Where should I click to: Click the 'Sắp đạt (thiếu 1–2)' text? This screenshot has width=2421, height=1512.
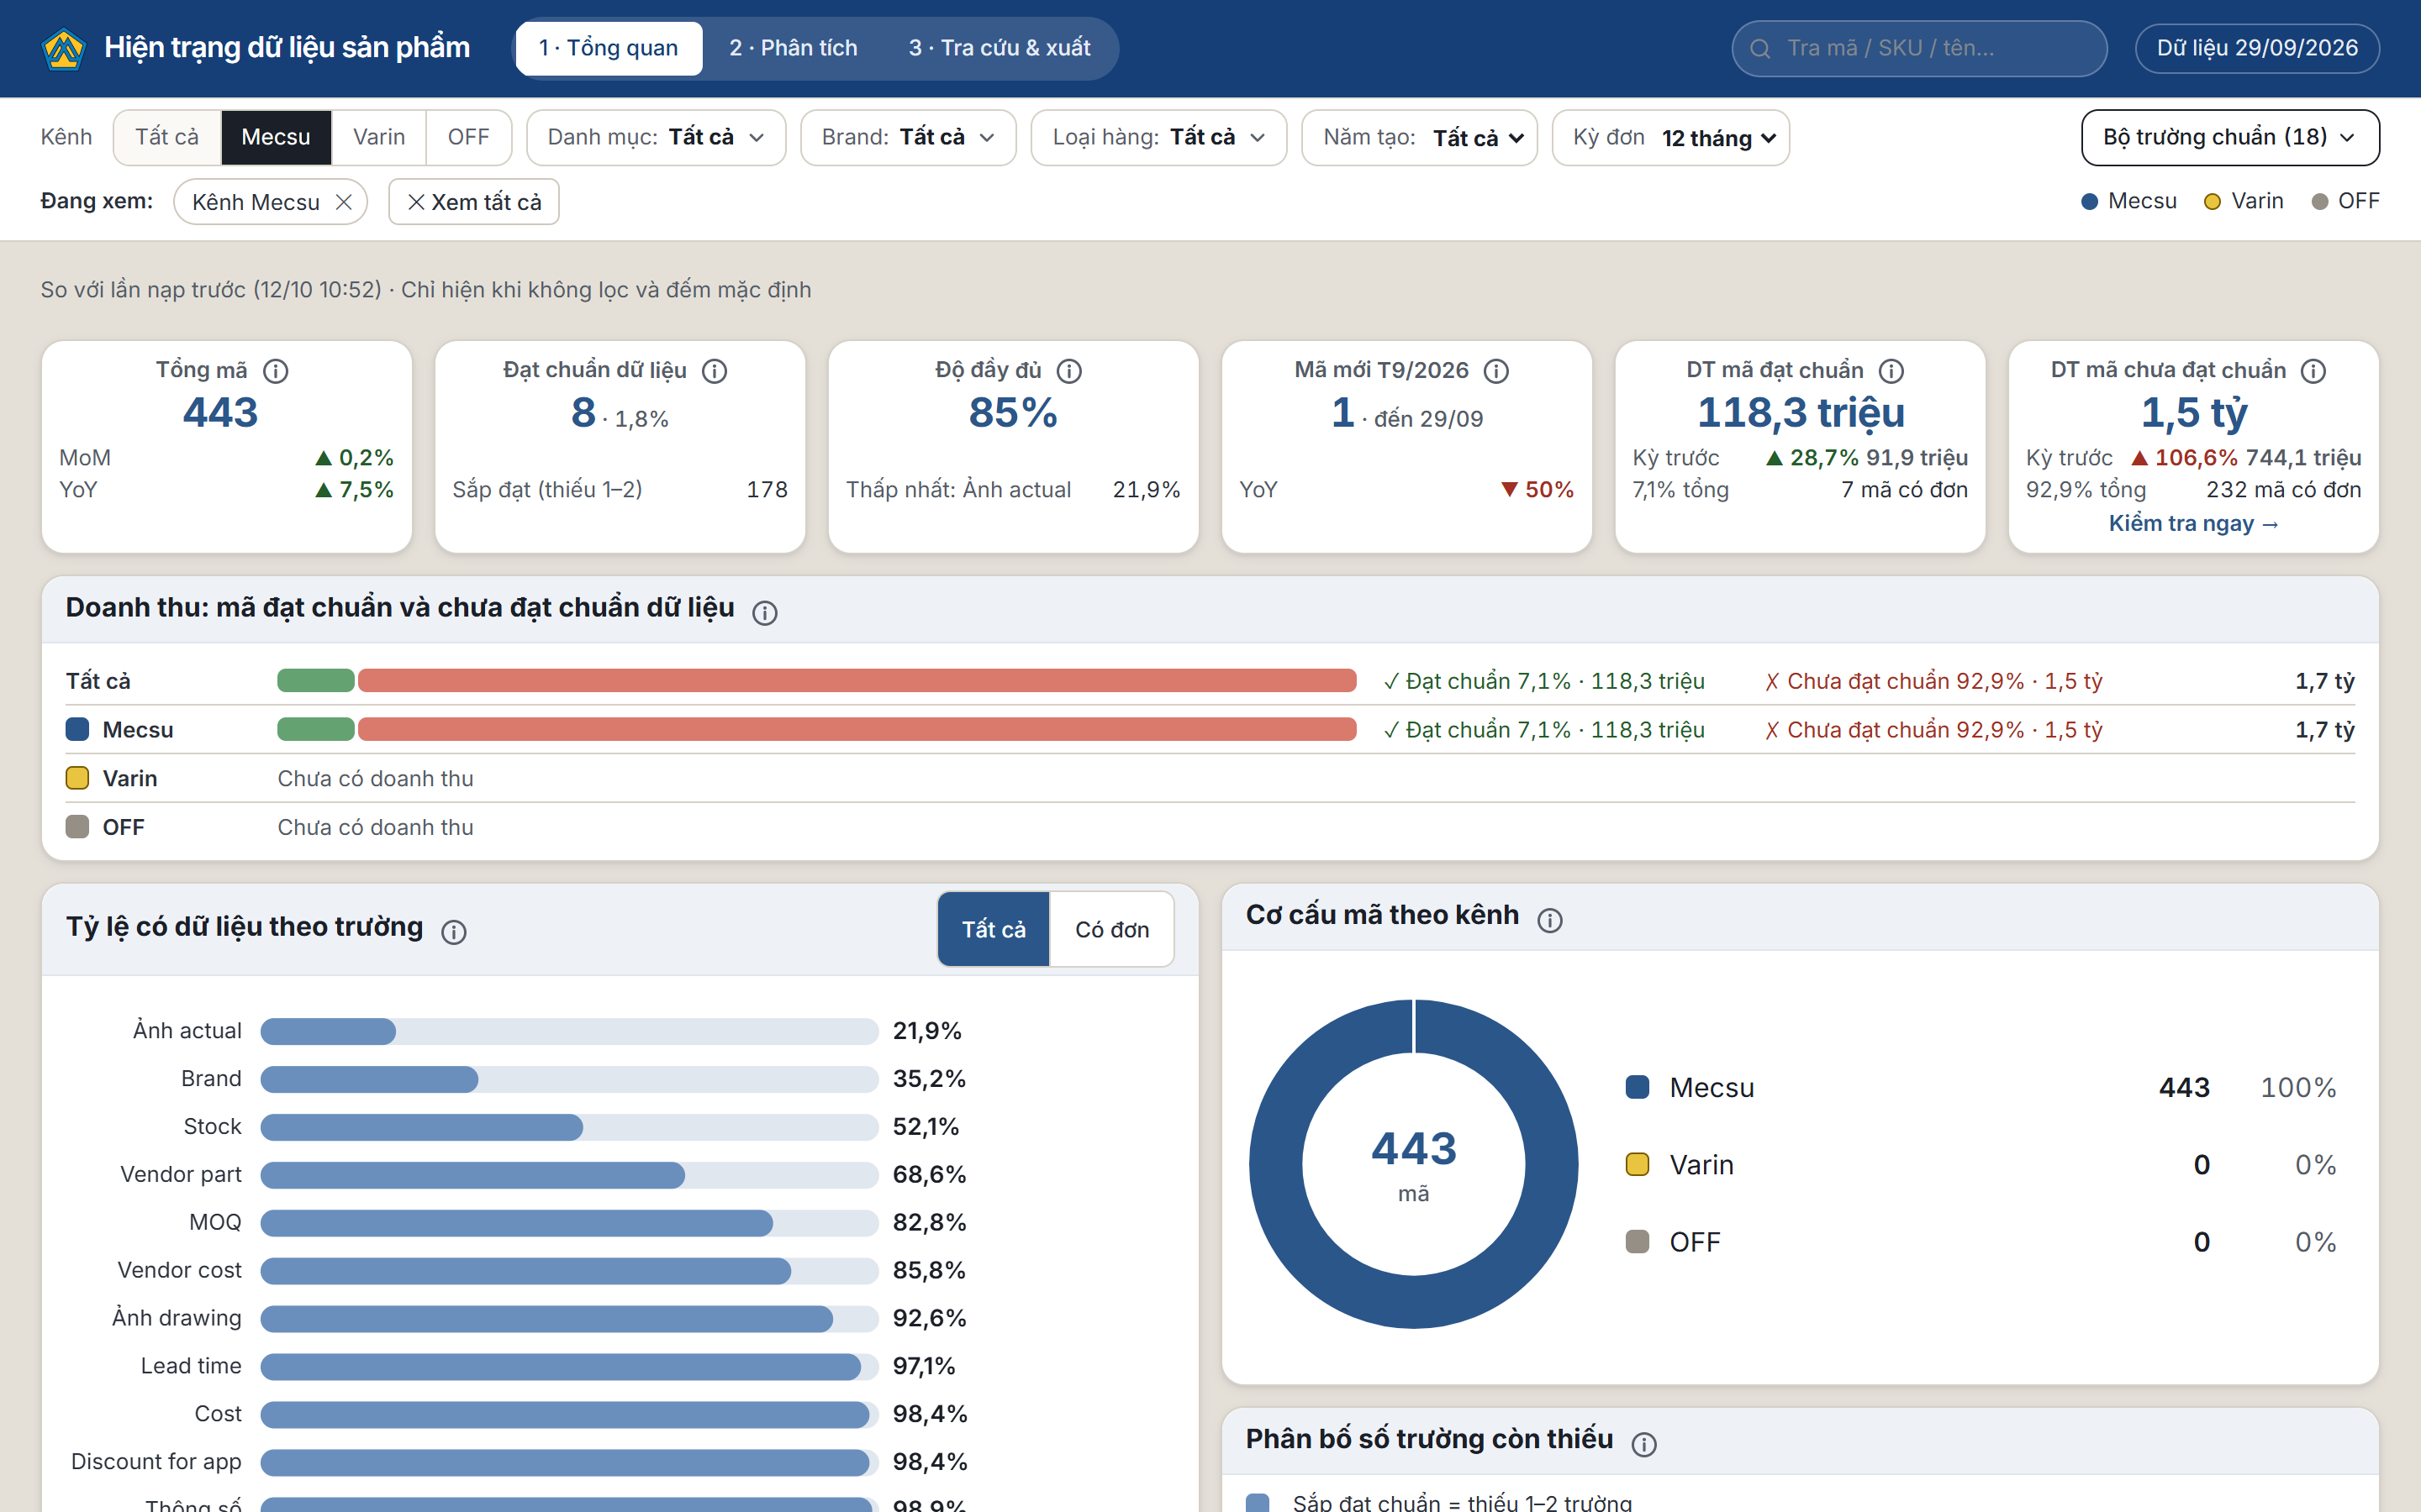coord(547,490)
